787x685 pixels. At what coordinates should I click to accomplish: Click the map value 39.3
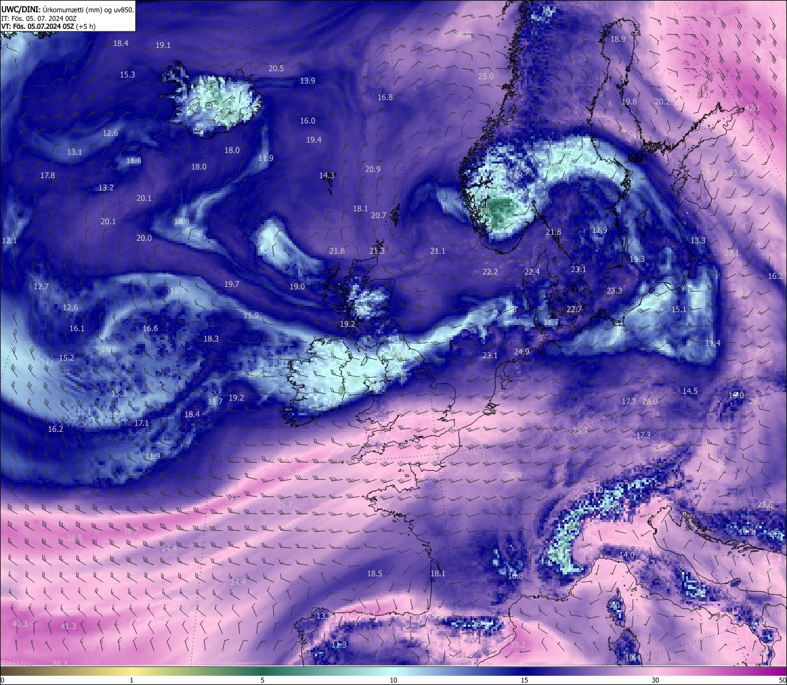[x=60, y=663]
